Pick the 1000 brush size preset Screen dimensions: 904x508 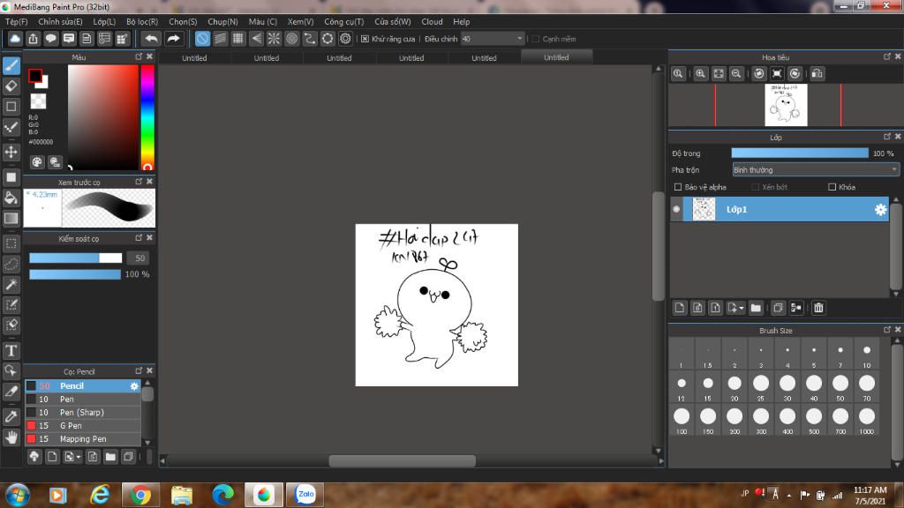point(867,420)
